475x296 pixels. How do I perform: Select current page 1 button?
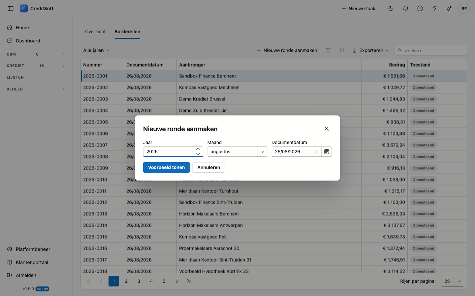coord(114,281)
